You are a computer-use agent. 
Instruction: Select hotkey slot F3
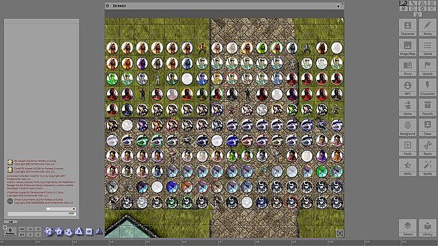point(91,243)
